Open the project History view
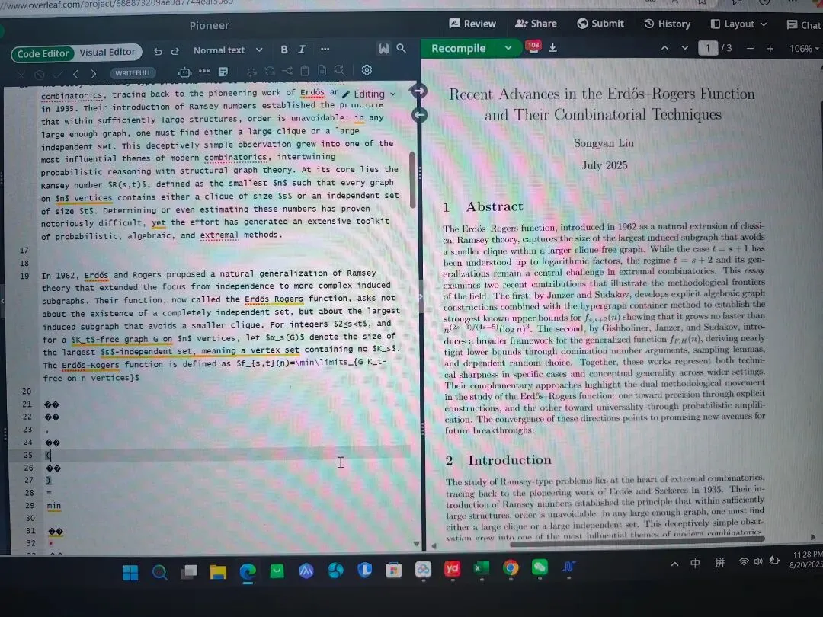The image size is (823, 617). (667, 24)
